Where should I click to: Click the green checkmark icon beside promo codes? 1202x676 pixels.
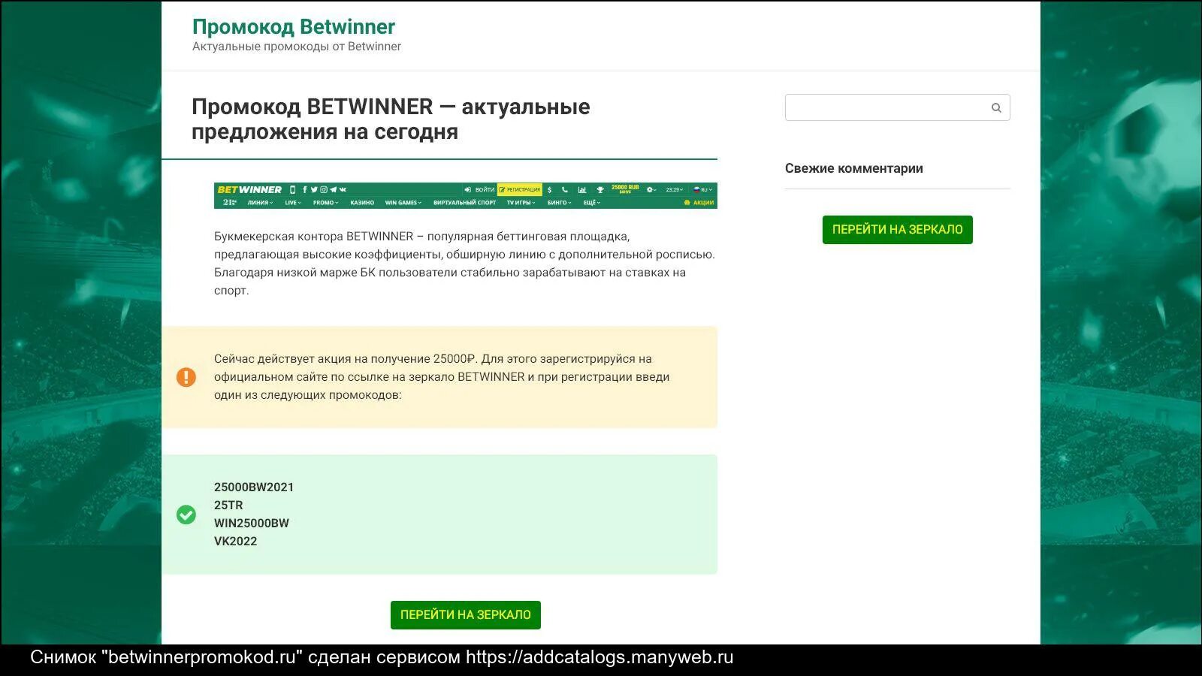[186, 515]
